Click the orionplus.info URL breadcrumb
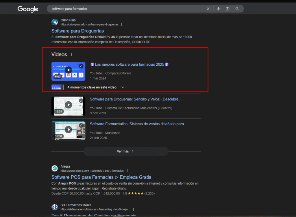Screen dimensions: 296x217 pos(89,25)
